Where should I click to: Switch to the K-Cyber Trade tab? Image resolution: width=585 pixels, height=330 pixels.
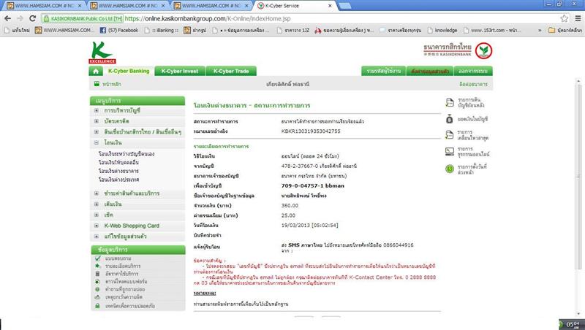[x=231, y=71]
